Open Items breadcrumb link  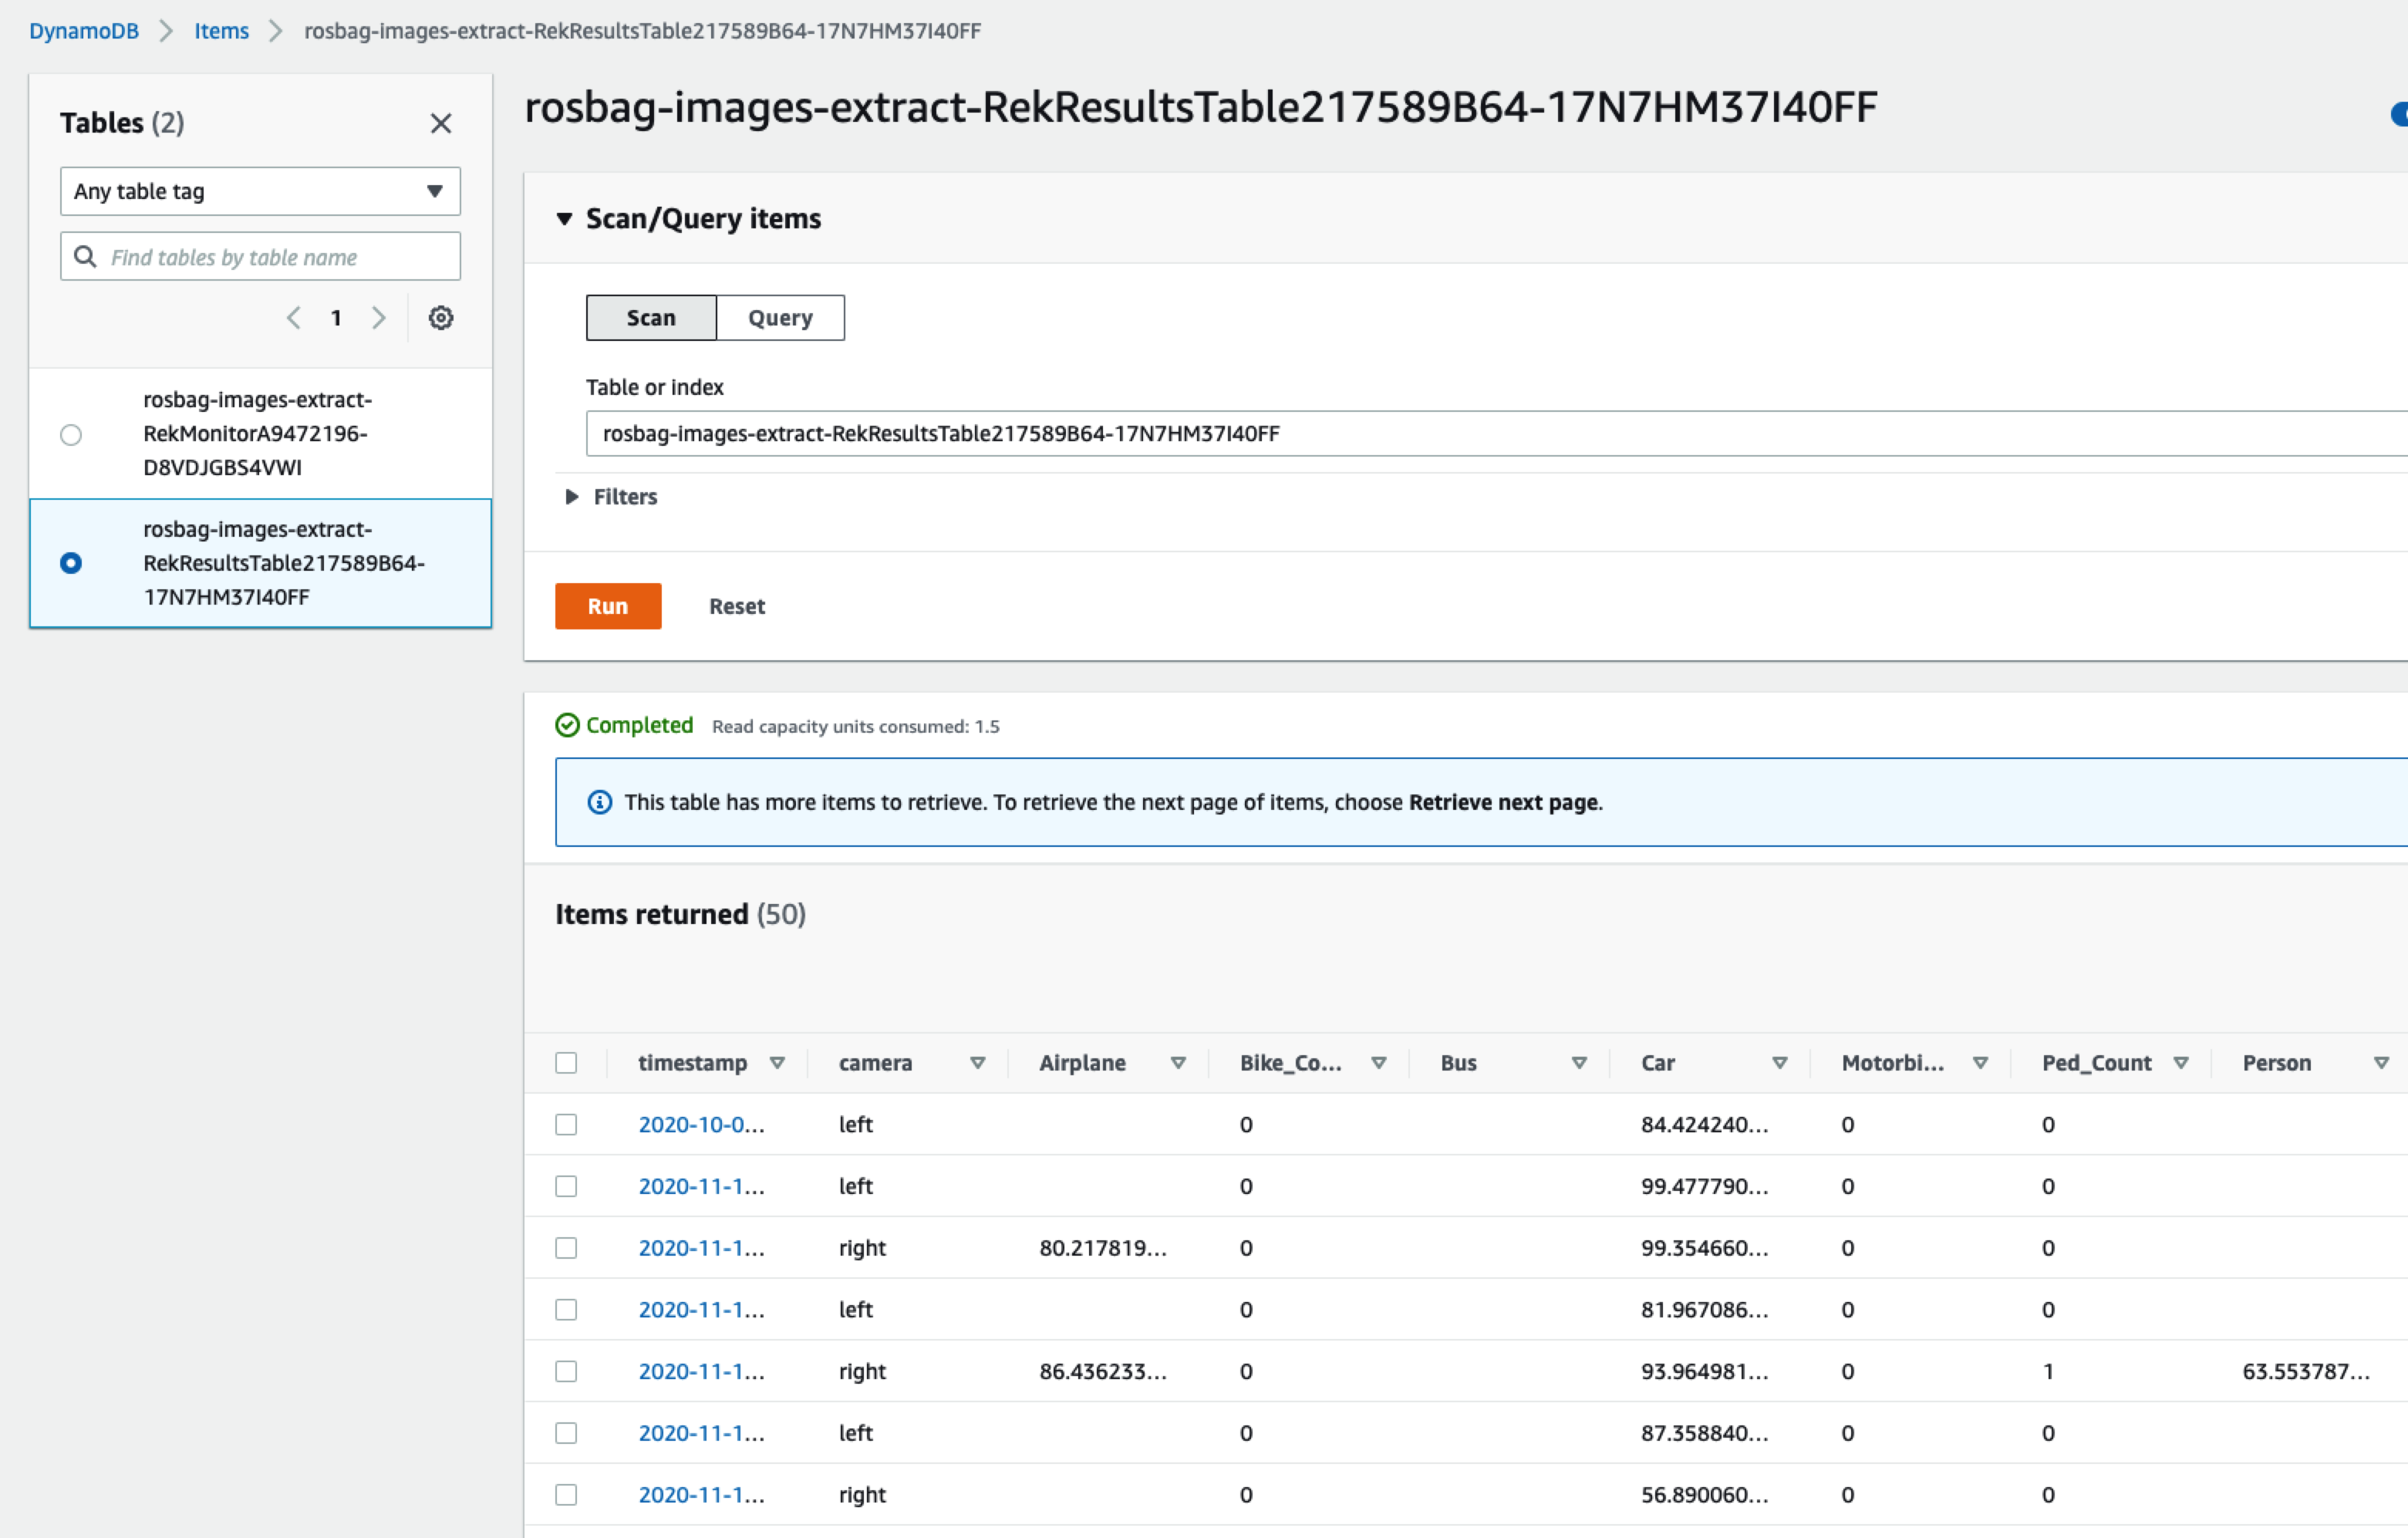[221, 31]
